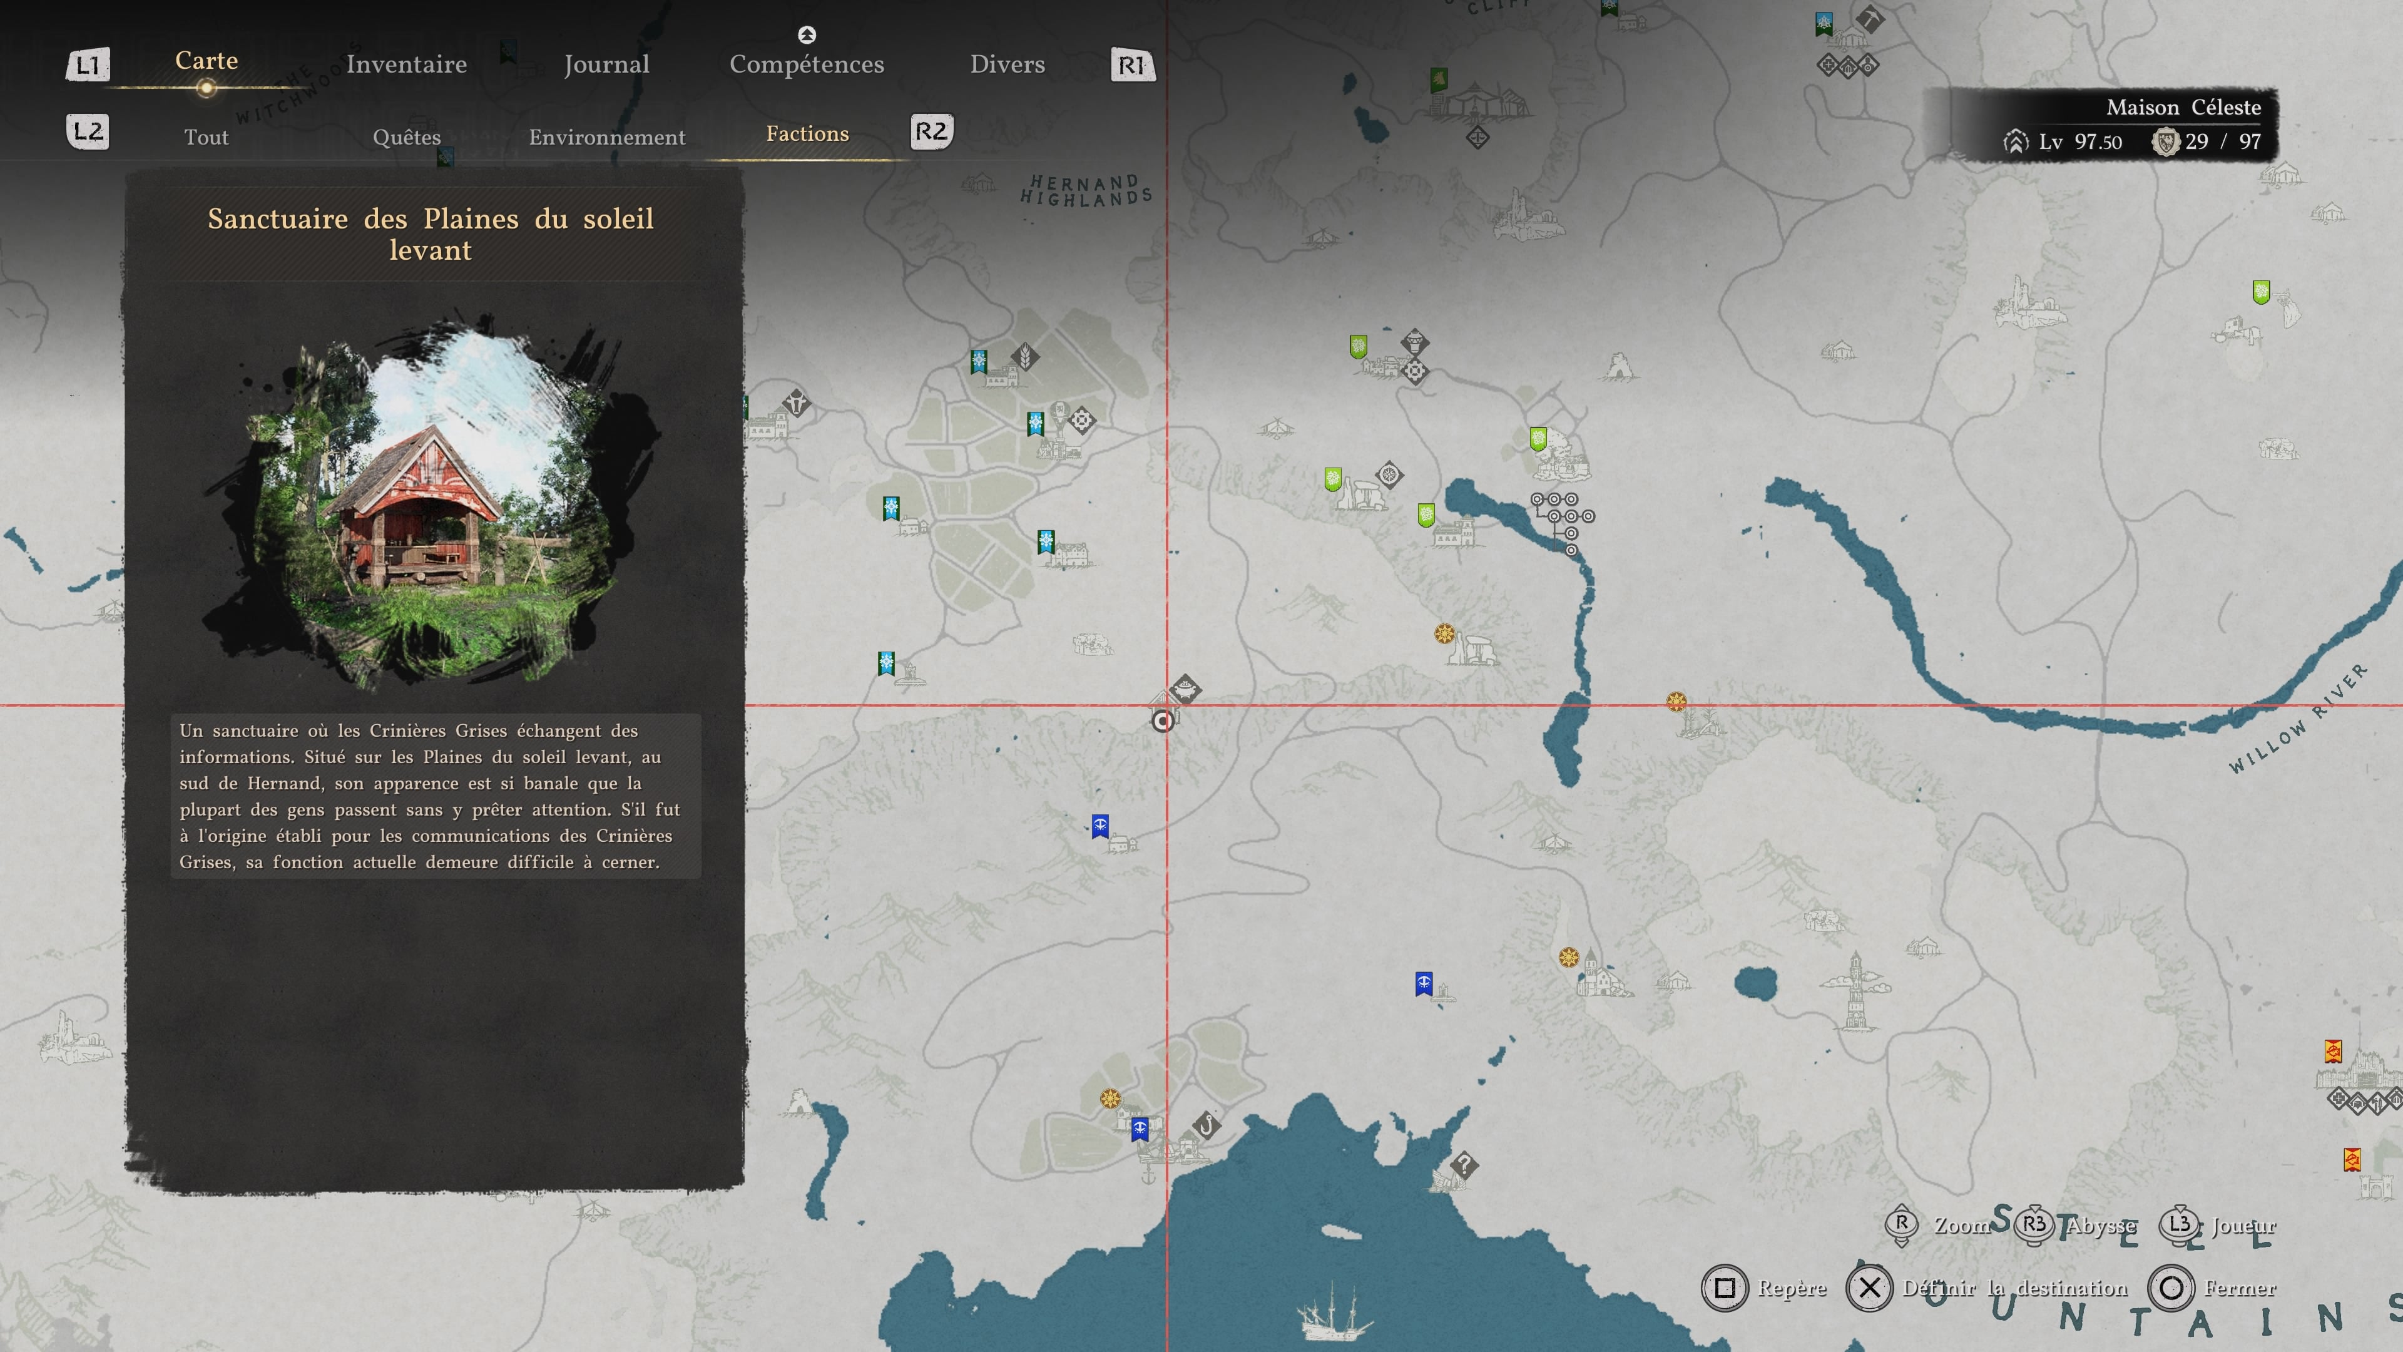Click the dark green horse banner

click(1439, 80)
